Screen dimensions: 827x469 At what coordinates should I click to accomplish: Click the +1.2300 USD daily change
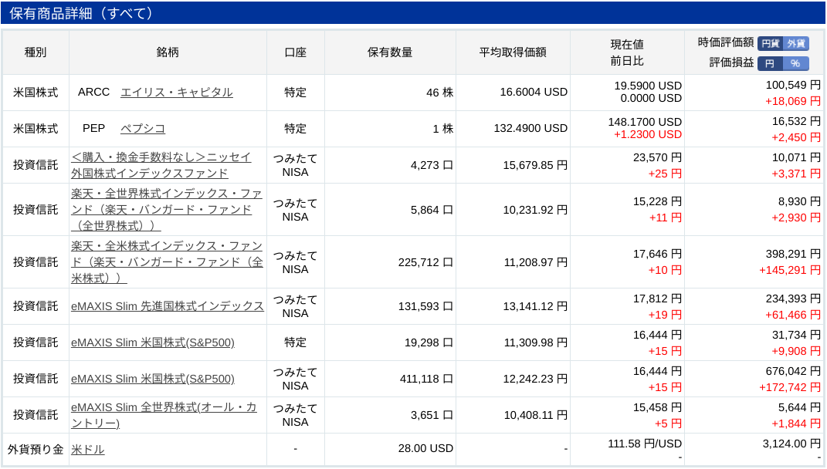click(x=648, y=135)
